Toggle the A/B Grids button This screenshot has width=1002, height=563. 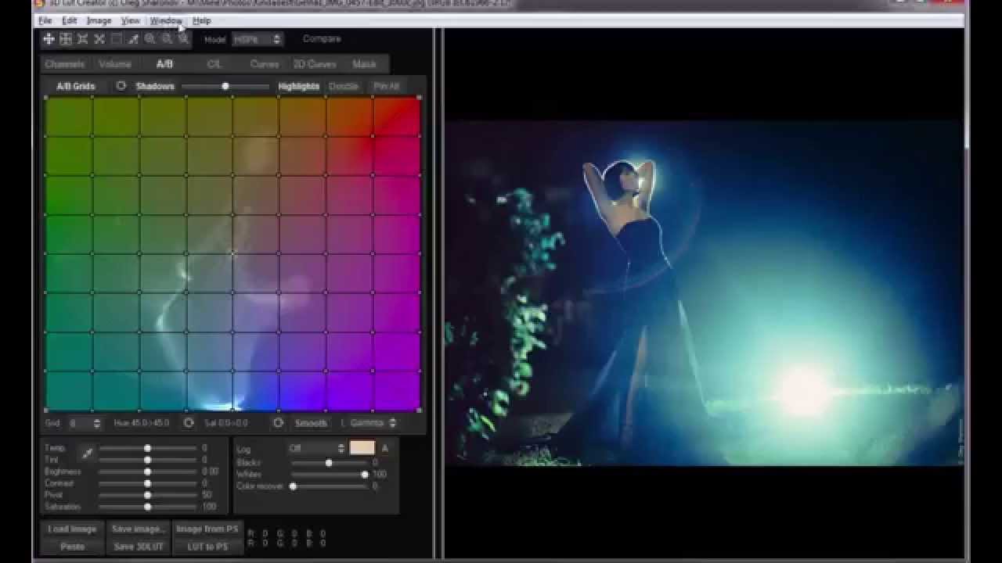tap(76, 86)
